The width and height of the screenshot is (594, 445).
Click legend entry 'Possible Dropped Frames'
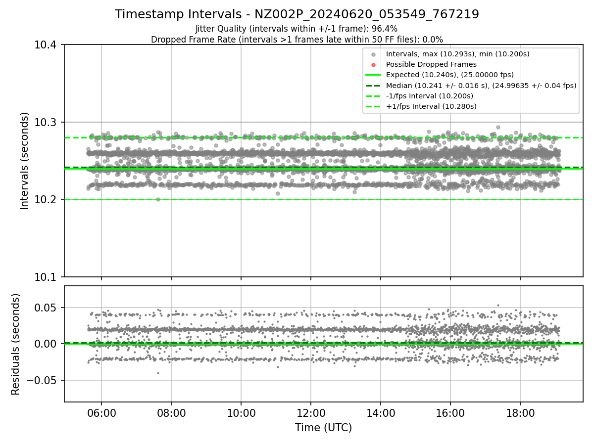[431, 64]
